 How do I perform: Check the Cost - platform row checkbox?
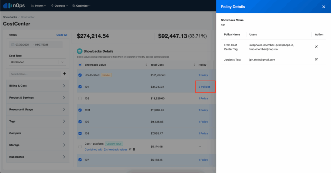(x=80, y=147)
